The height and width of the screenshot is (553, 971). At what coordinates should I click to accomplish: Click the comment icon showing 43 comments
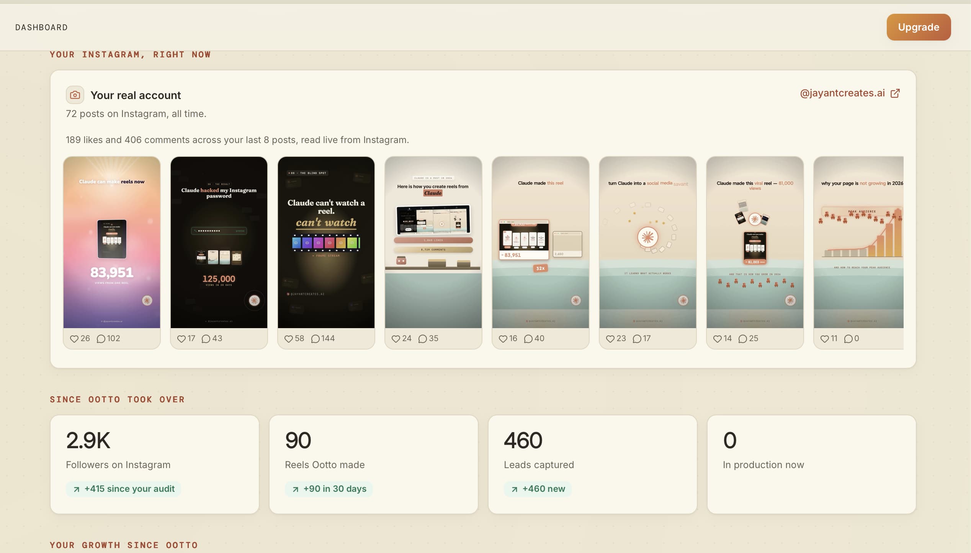click(x=206, y=339)
